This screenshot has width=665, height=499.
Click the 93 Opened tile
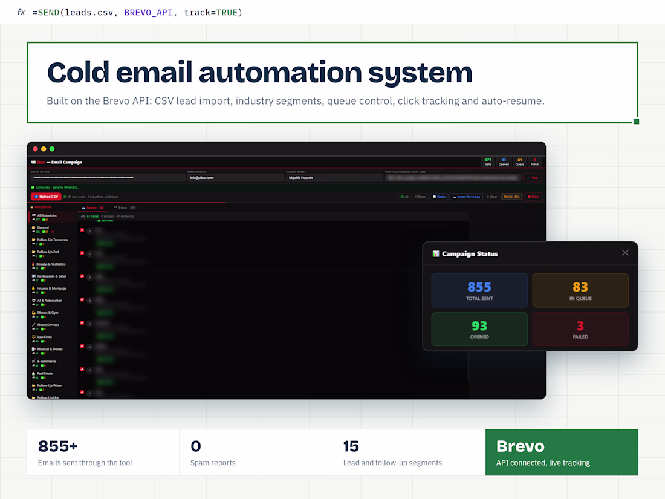click(x=479, y=329)
